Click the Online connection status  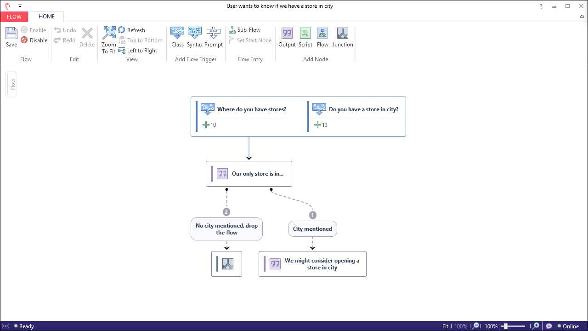[568, 326]
